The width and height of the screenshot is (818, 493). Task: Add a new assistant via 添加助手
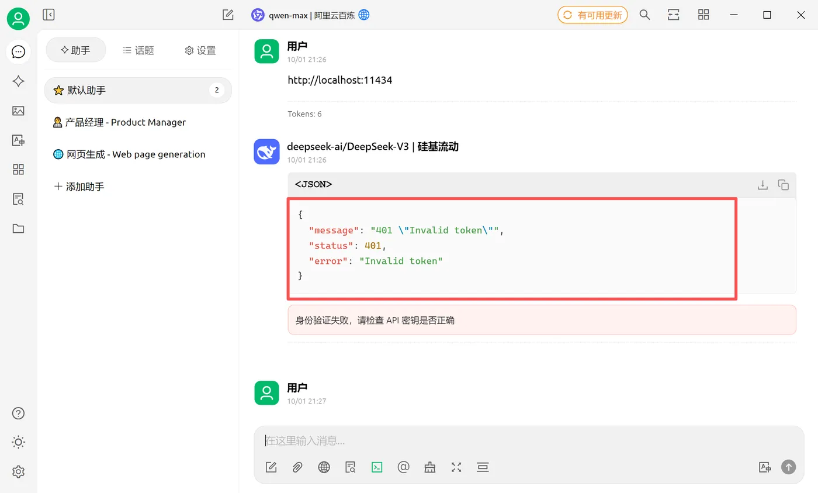pos(79,186)
